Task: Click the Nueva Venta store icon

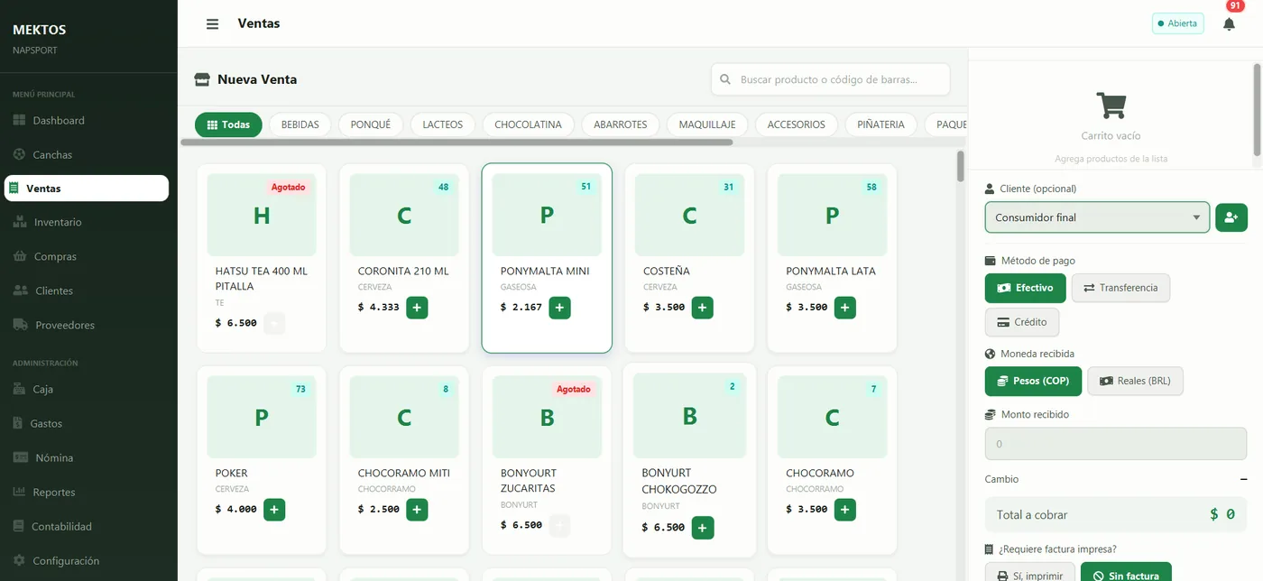Action: coord(202,79)
